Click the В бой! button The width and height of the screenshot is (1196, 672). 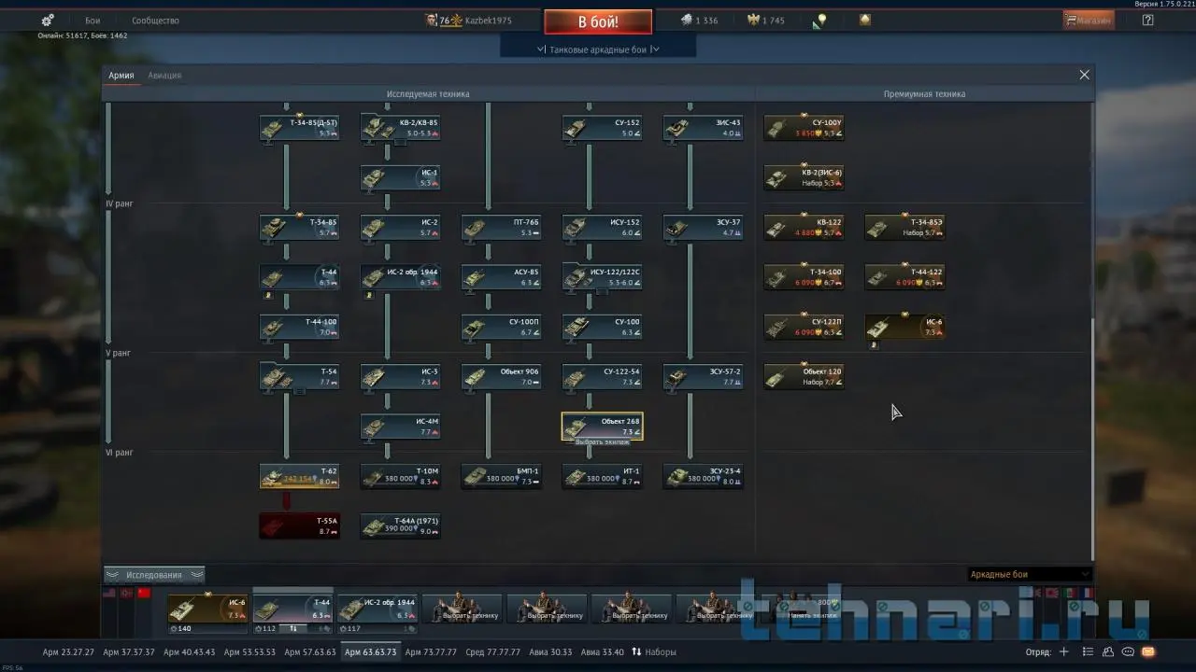click(x=598, y=21)
